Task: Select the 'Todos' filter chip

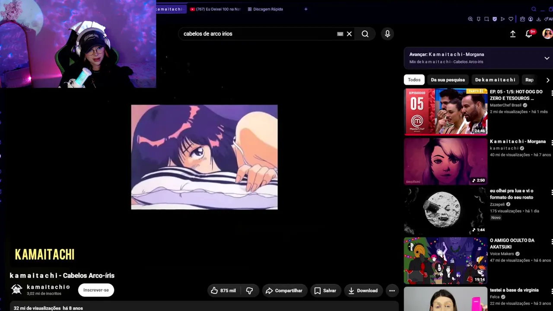Action: (x=414, y=80)
